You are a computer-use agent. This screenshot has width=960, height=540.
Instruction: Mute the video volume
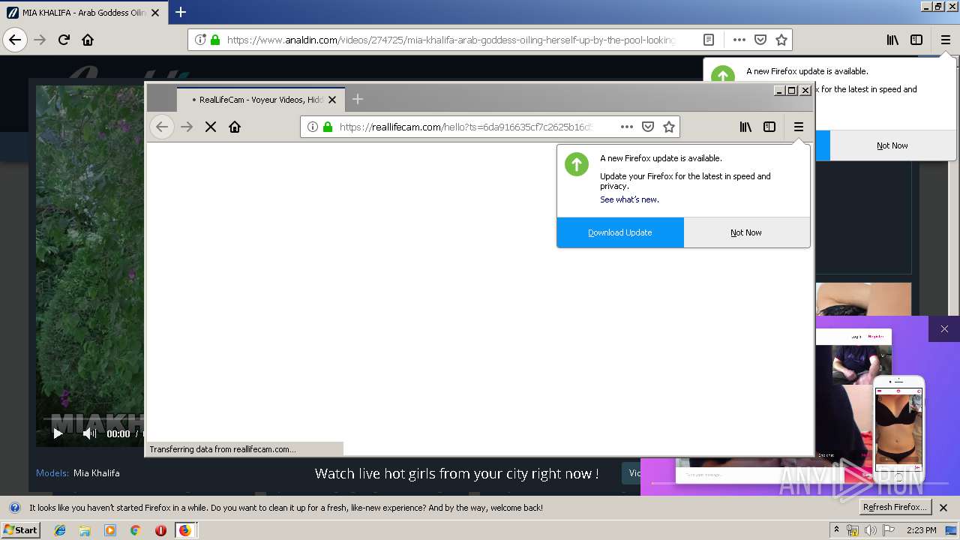89,433
